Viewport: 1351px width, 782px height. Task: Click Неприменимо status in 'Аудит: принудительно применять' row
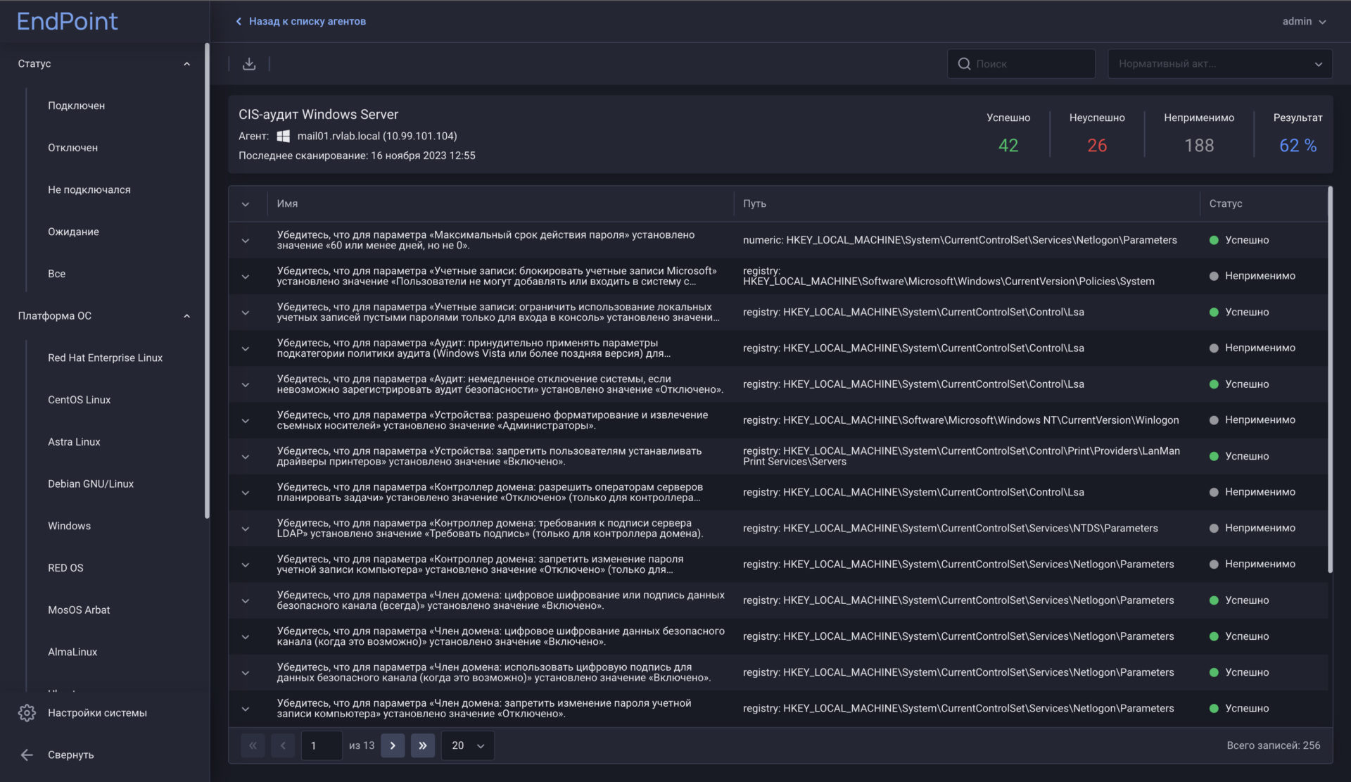pos(1252,348)
